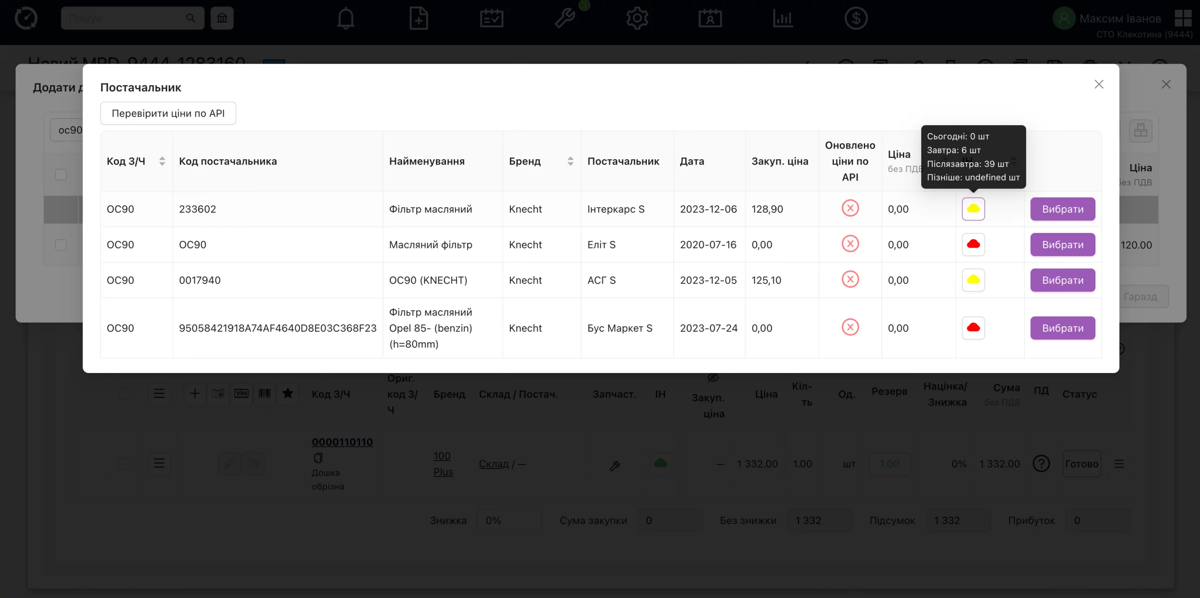The width and height of the screenshot is (1200, 598).
Task: Click the red cloud availability icon for Еліт S
Action: click(x=973, y=245)
